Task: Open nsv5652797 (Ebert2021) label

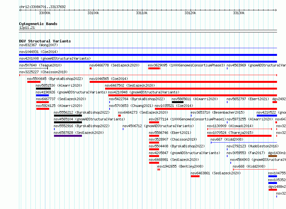Action: (x=248, y=99)
